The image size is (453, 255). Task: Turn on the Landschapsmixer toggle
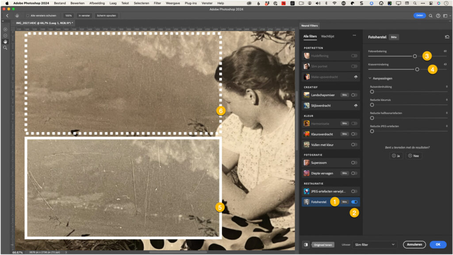click(x=354, y=95)
